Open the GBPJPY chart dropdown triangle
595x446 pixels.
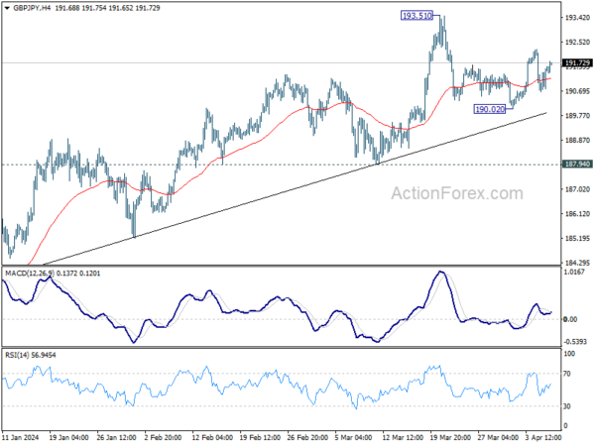coord(7,8)
